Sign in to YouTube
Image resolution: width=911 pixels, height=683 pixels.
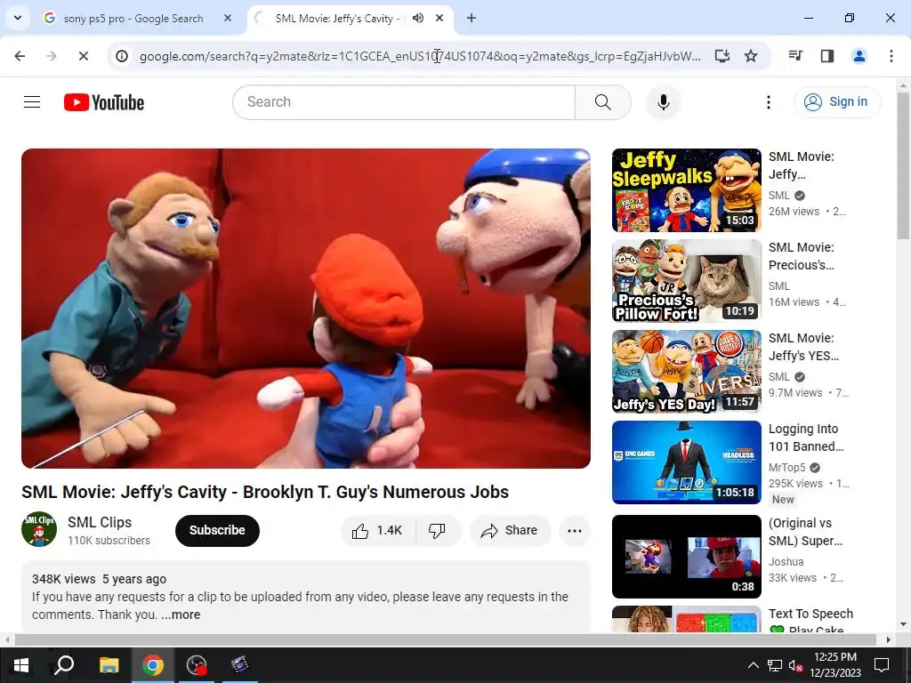tap(837, 102)
